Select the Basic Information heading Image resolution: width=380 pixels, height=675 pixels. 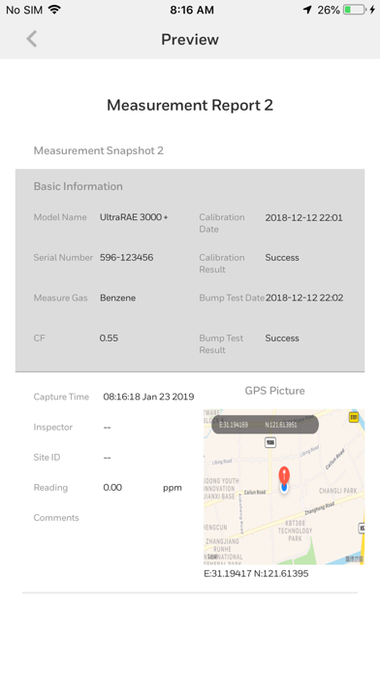(78, 186)
